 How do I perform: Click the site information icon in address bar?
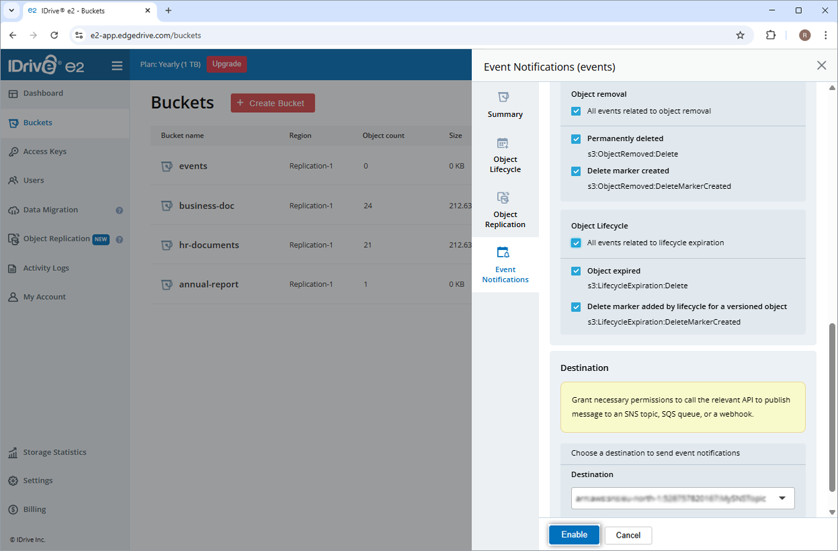coord(79,35)
